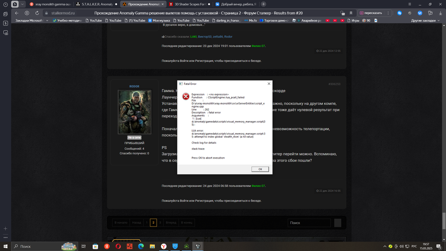The image size is (446, 251).
Task: Click RODOR's avatar image
Action: pyautogui.click(x=134, y=112)
